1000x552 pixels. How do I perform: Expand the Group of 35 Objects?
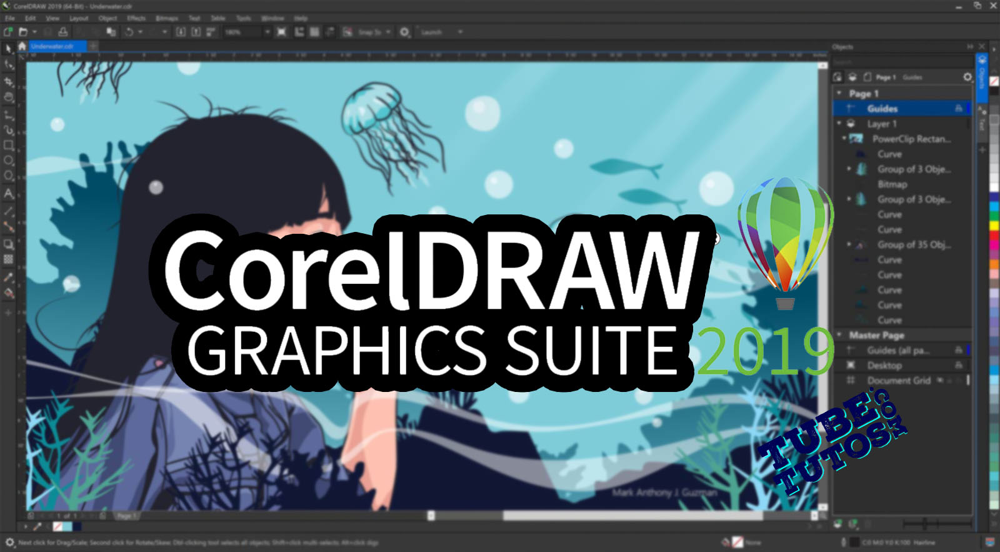click(849, 244)
